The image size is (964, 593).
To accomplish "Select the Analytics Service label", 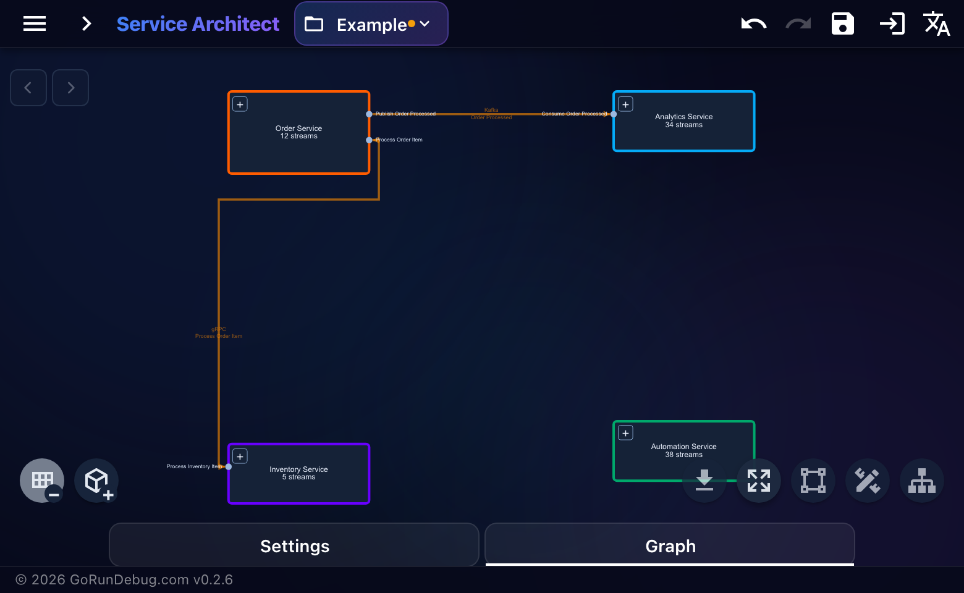I will pos(684,117).
